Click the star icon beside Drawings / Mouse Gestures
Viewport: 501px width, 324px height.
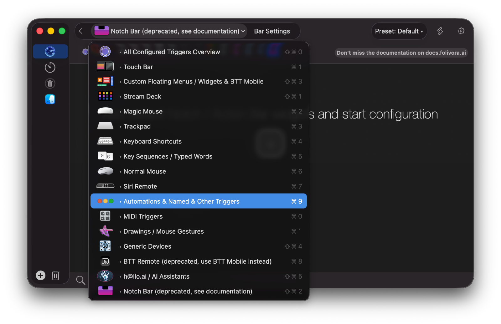105,231
